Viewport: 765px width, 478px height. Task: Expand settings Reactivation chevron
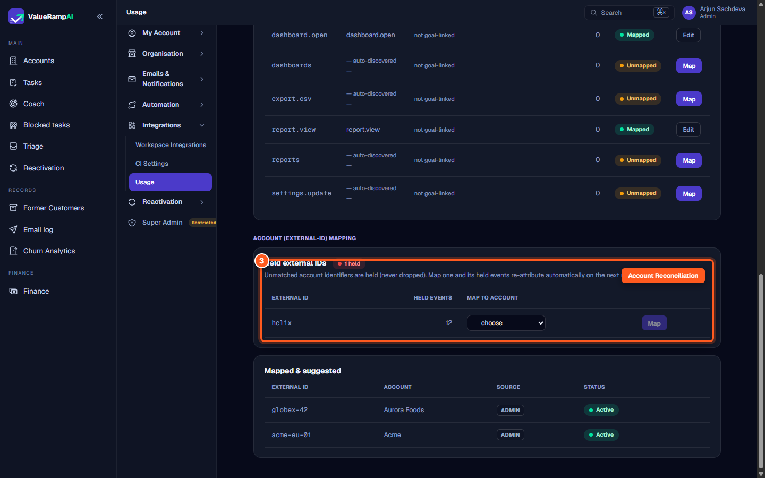tap(202, 202)
